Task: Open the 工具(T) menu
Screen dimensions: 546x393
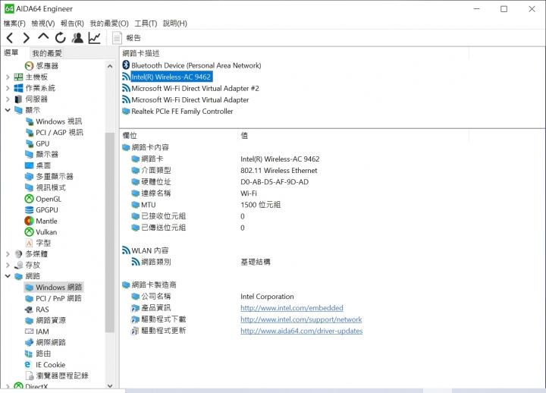Action: (x=146, y=24)
